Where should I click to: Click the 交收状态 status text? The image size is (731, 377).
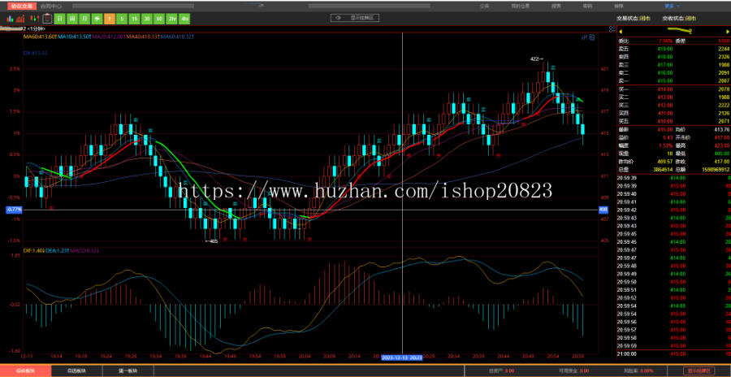[x=679, y=18]
